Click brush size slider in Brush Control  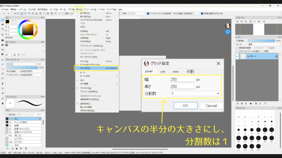click(x=21, y=64)
